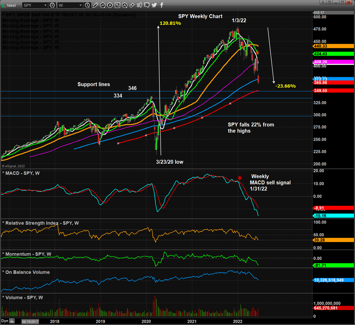
Task: Select the magenta 408.20 price marker
Action: [x=333, y=62]
